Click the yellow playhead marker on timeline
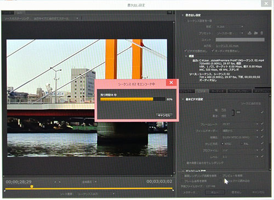This screenshot has width=274, height=200. click(32, 186)
